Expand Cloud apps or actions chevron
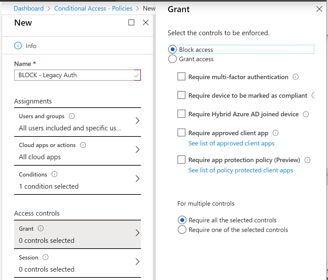328x280 pixels. click(137, 150)
